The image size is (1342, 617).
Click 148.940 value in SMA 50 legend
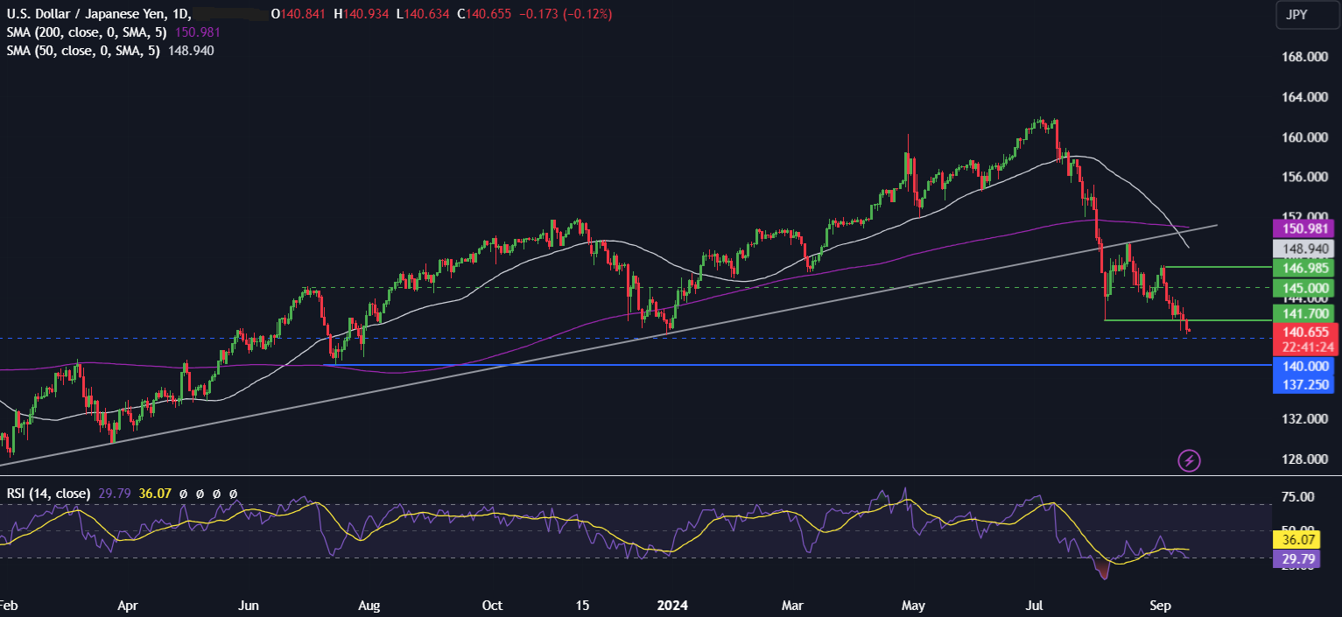192,51
